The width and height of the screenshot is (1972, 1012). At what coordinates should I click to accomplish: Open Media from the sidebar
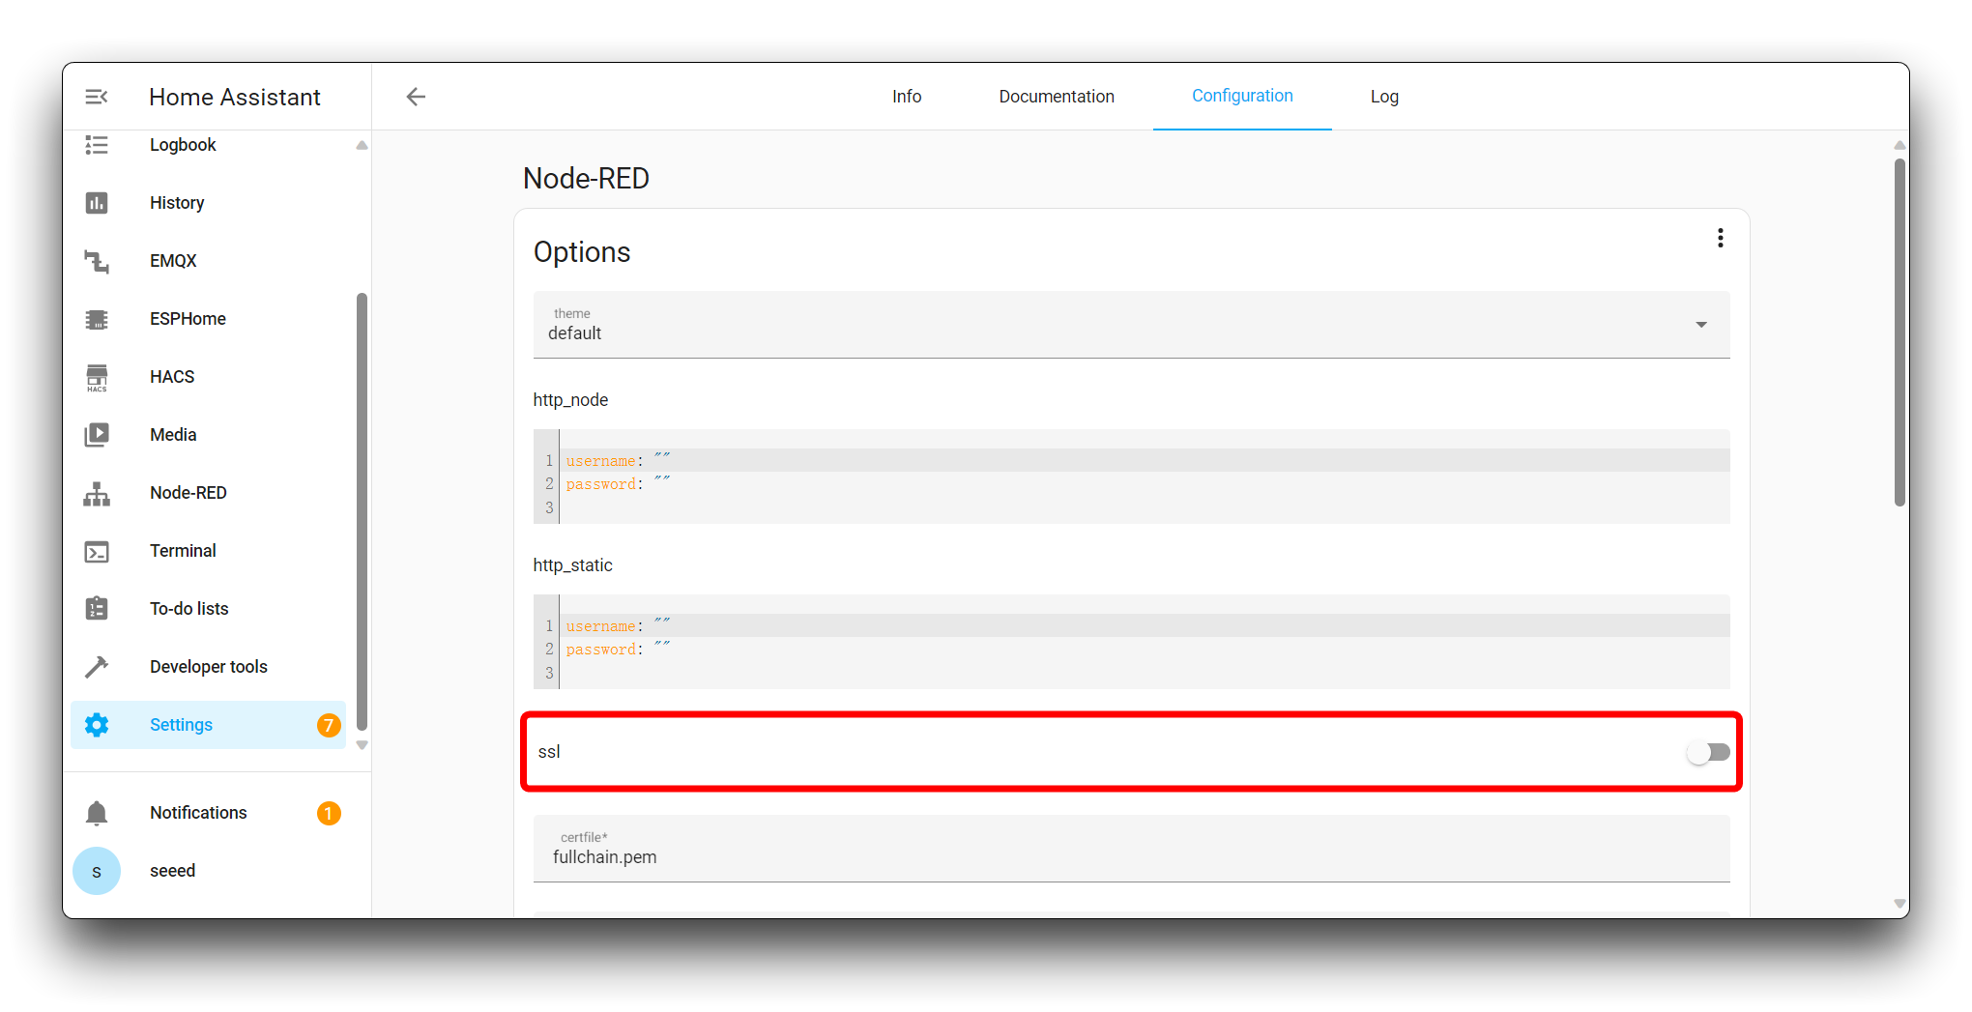coord(209,435)
